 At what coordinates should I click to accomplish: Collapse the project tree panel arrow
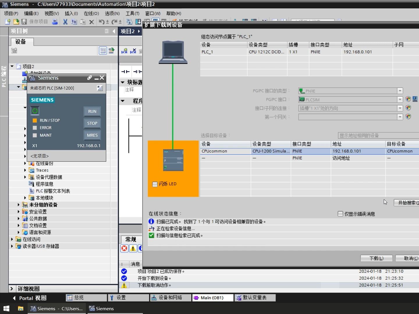pos(114,31)
